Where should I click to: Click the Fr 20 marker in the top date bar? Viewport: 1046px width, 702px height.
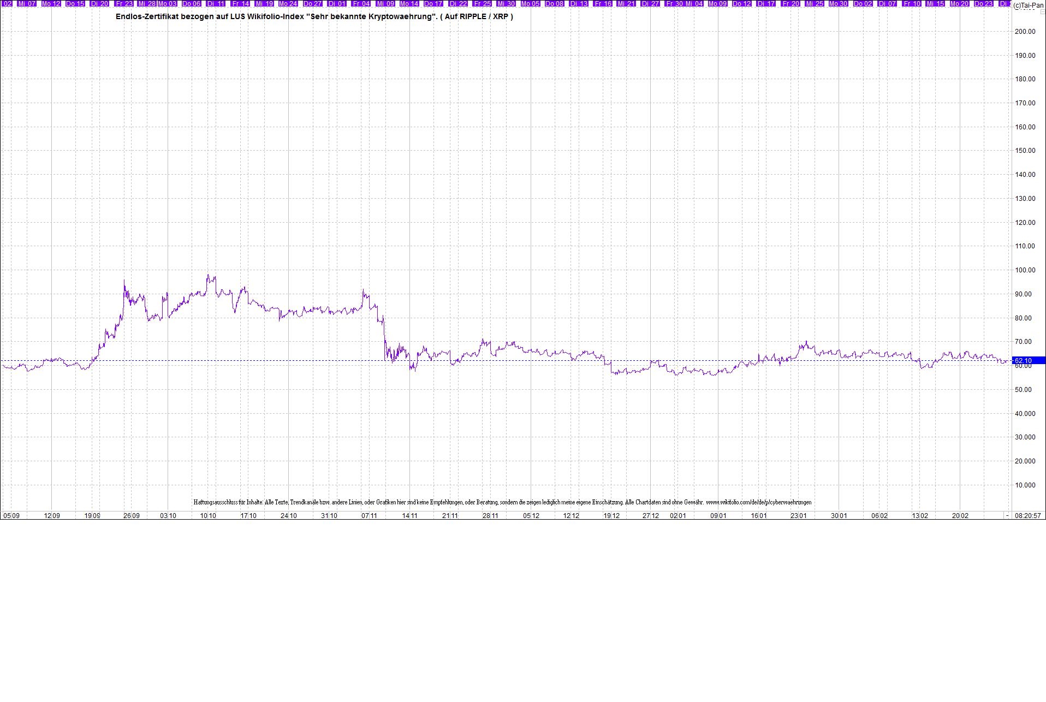tap(791, 3)
